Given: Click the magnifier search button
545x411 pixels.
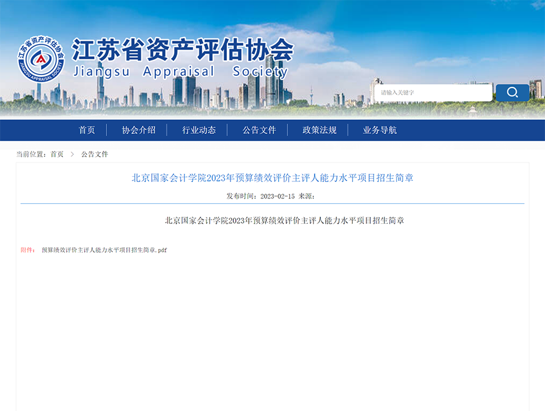Looking at the screenshot, I should point(512,93).
